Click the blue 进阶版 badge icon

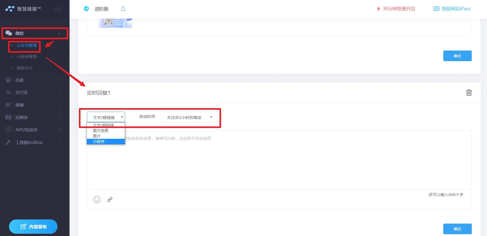[x=86, y=9]
